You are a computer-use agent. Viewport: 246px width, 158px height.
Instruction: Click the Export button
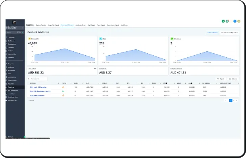click(220, 79)
